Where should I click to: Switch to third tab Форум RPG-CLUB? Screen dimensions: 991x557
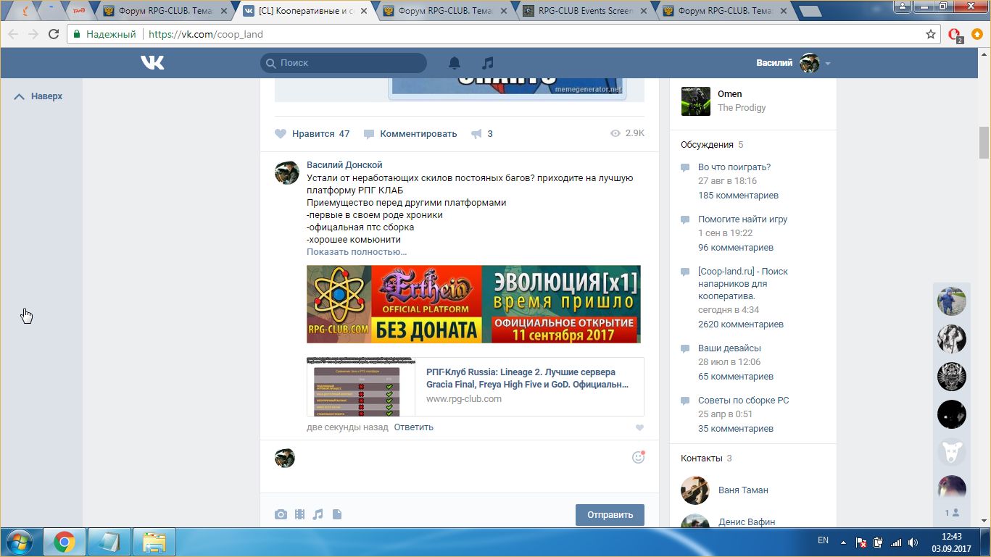pos(447,11)
